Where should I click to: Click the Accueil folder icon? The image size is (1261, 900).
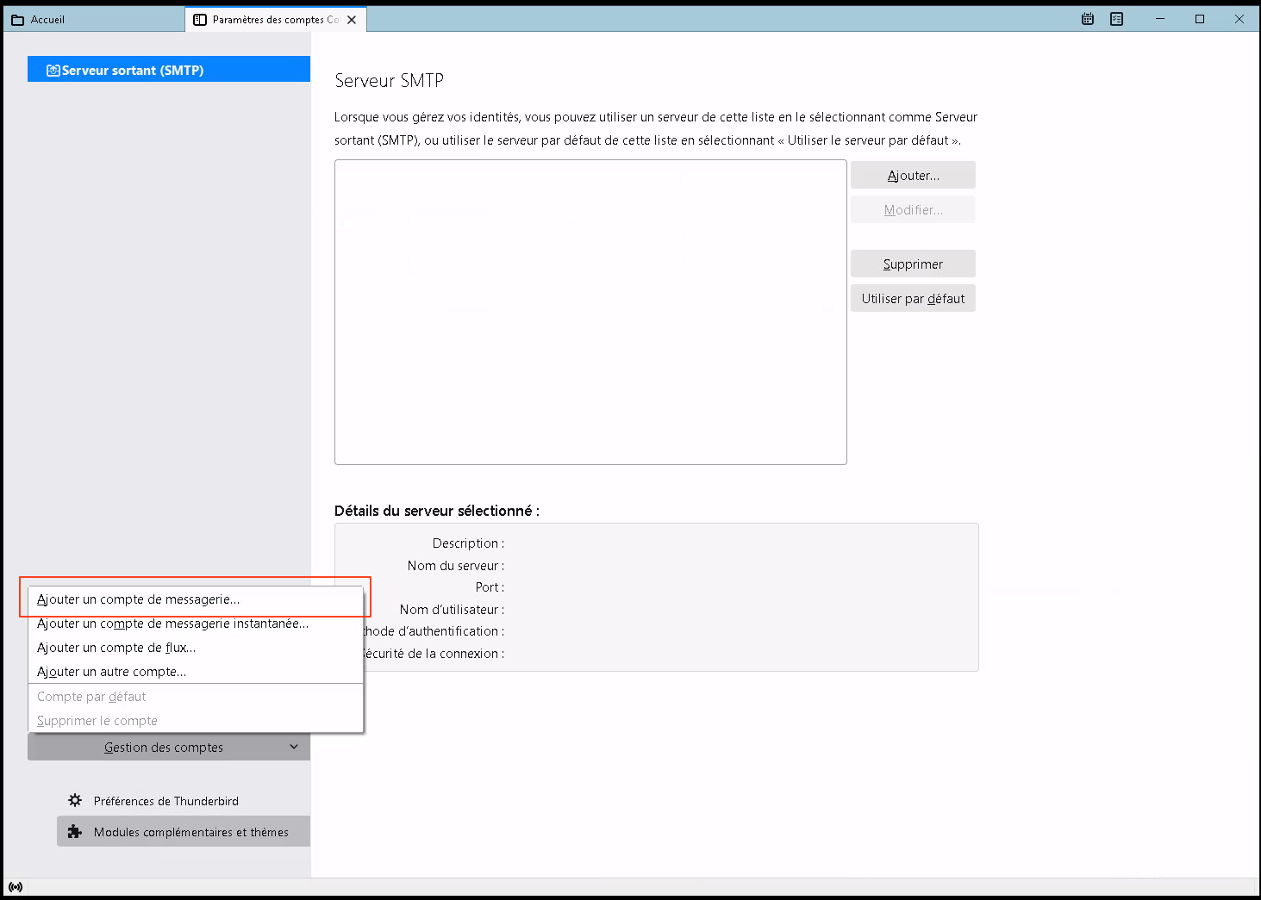click(x=17, y=20)
